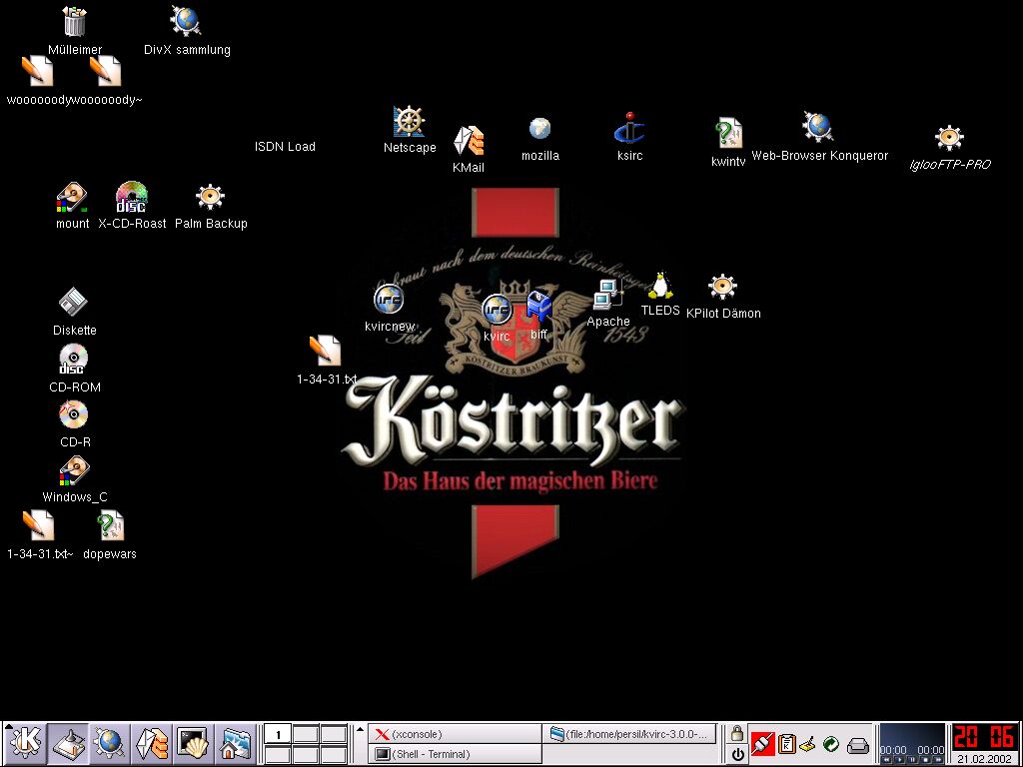Open the terminal shell panel icon
Image resolution: width=1023 pixels, height=767 pixels.
193,743
